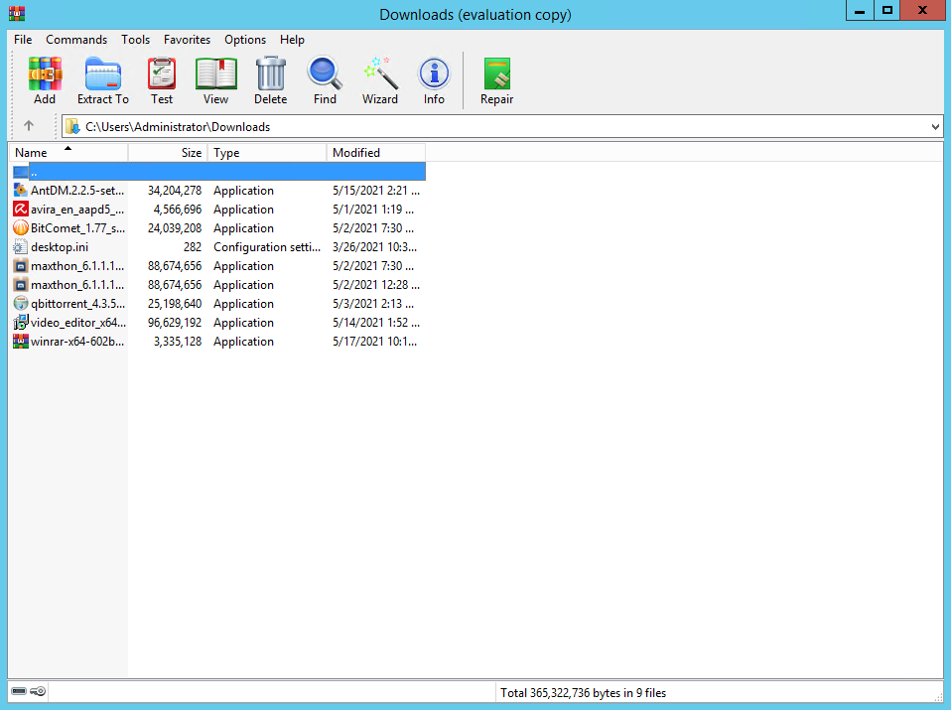Click the drive icon in status bar
Image resolution: width=951 pixels, height=710 pixels.
click(19, 691)
